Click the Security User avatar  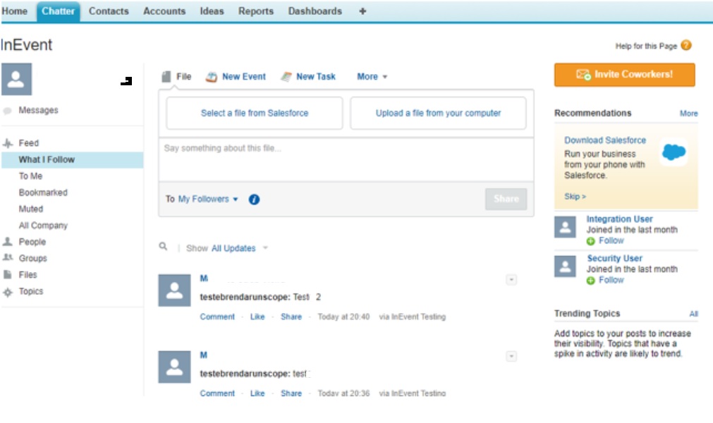point(565,266)
